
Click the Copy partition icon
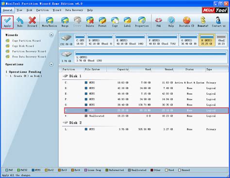[x=115, y=20]
